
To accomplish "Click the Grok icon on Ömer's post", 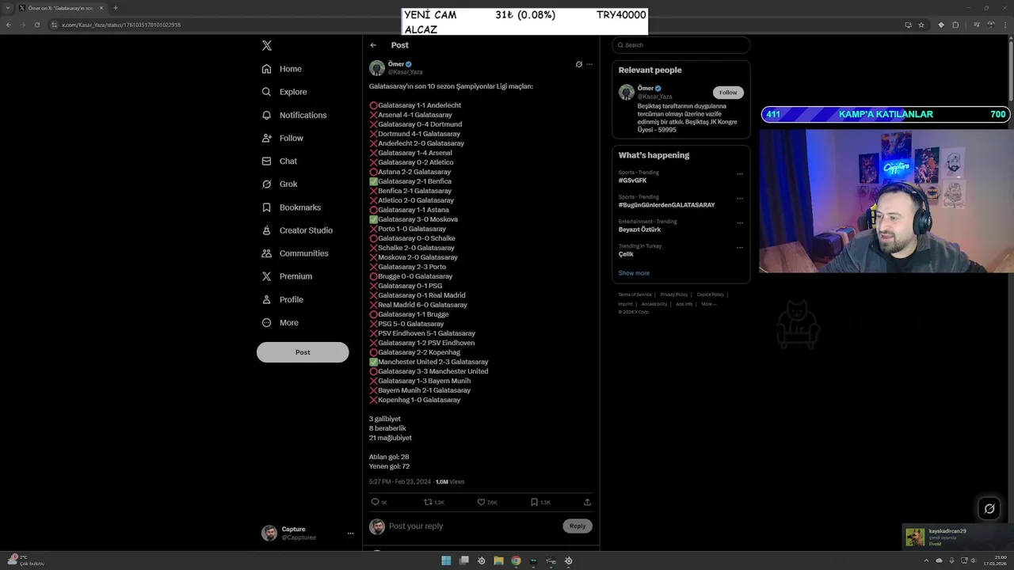I will point(579,64).
